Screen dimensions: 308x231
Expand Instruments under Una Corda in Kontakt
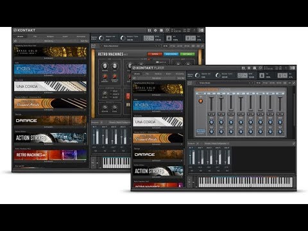[x=50, y=92]
